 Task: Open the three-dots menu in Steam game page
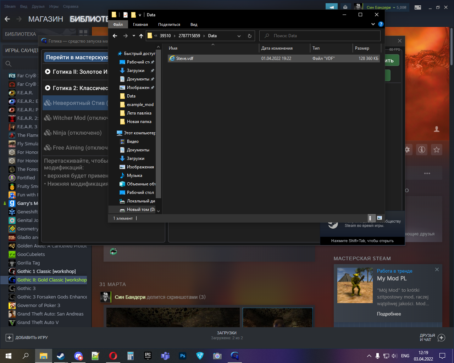coord(427,173)
